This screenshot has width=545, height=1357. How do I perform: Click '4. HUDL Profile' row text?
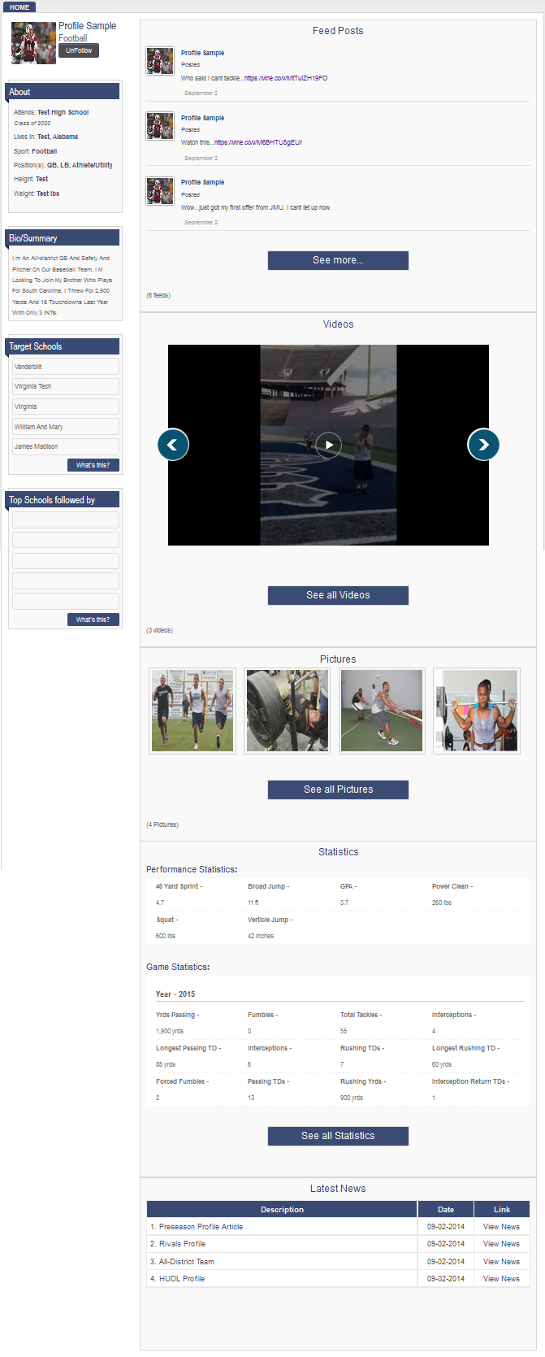click(x=178, y=1279)
